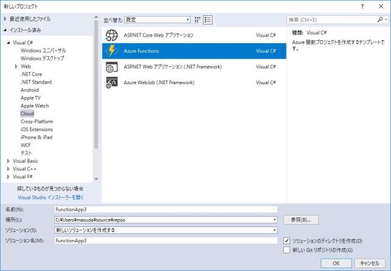Select the ASP.NET Core Web application template icon
This screenshot has width=391, height=271.
click(112, 35)
